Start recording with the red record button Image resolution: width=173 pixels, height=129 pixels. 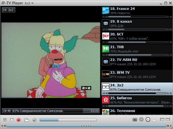(19, 120)
